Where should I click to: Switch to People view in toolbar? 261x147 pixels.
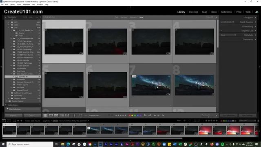[67, 115]
